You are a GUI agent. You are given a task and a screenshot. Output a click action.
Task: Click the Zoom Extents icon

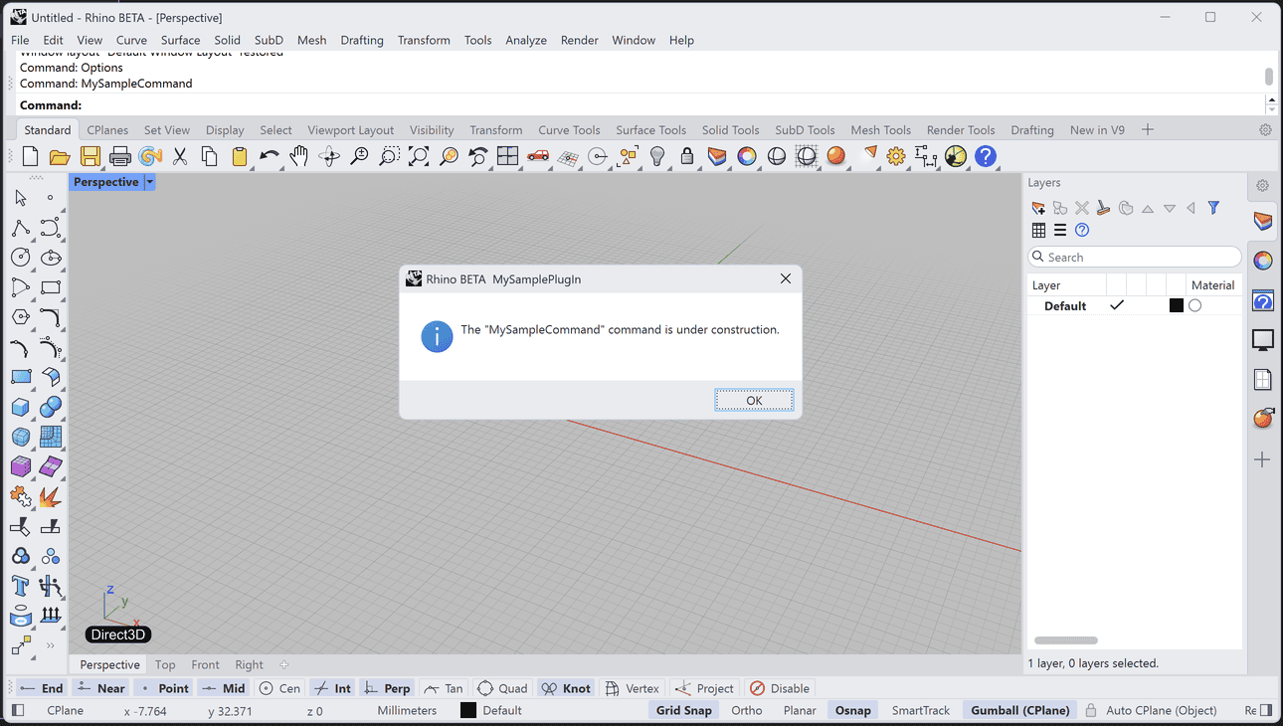419,156
